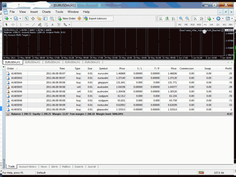Image resolution: width=236 pixels, height=177 pixels.
Task: Expand the Arrows tool dropdown
Action: [69, 24]
